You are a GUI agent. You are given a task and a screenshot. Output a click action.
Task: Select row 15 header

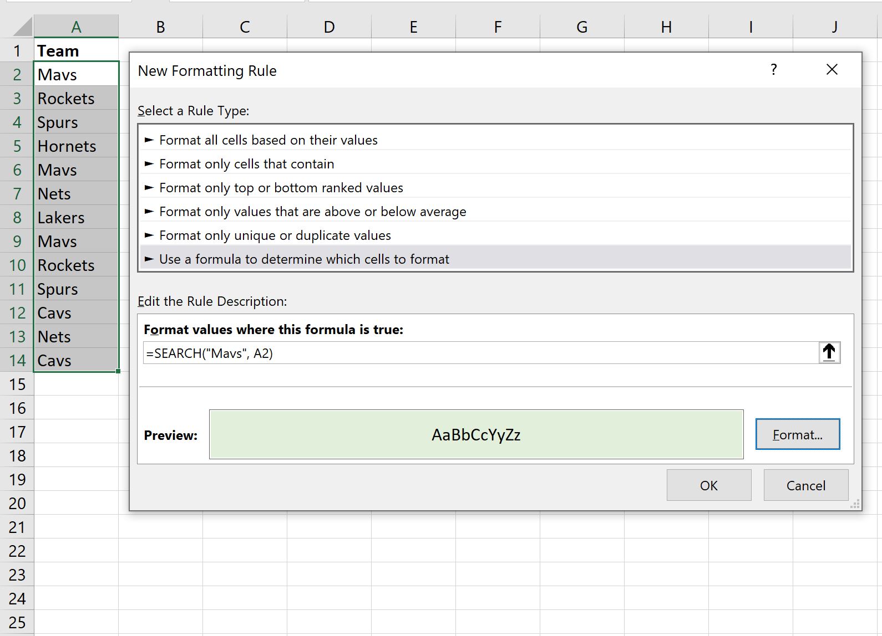pos(17,384)
